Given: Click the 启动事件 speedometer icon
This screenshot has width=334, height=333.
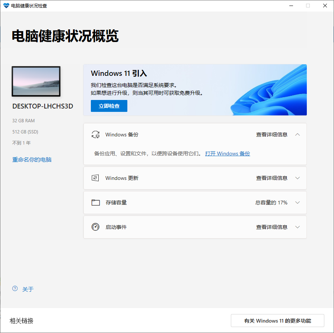Looking at the screenshot, I should point(96,227).
